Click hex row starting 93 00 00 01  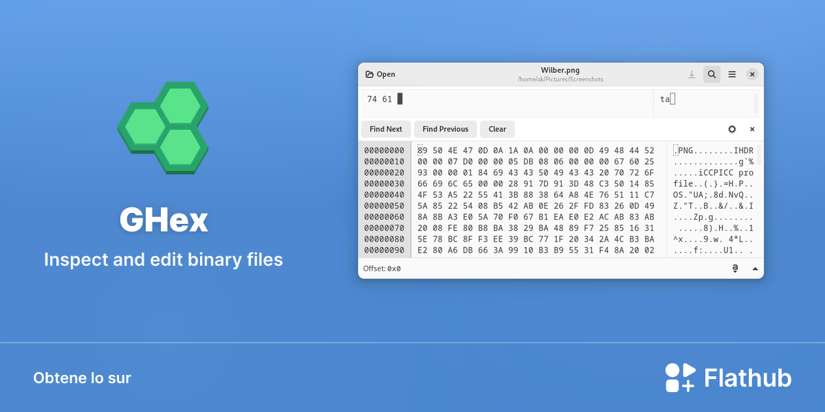coord(536,173)
